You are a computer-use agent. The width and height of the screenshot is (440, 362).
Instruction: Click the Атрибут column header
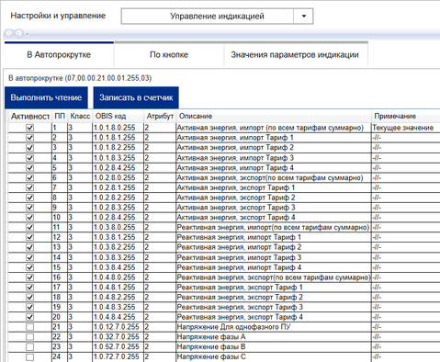pyautogui.click(x=160, y=116)
